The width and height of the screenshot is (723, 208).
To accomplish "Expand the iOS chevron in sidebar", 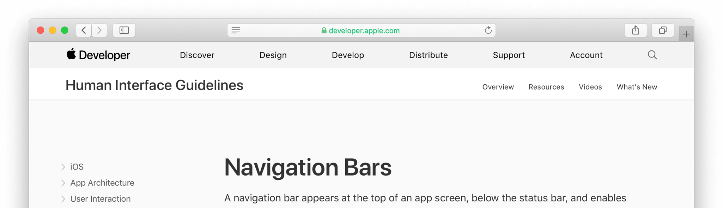I will [x=63, y=167].
